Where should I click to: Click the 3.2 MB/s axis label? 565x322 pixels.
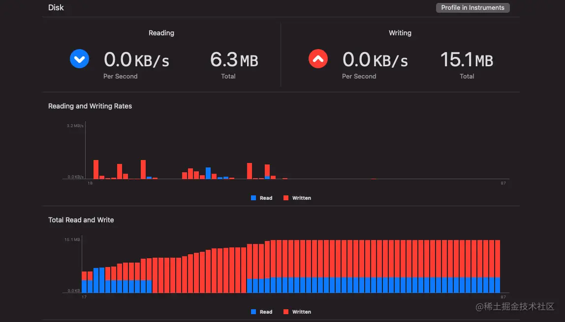(75, 126)
